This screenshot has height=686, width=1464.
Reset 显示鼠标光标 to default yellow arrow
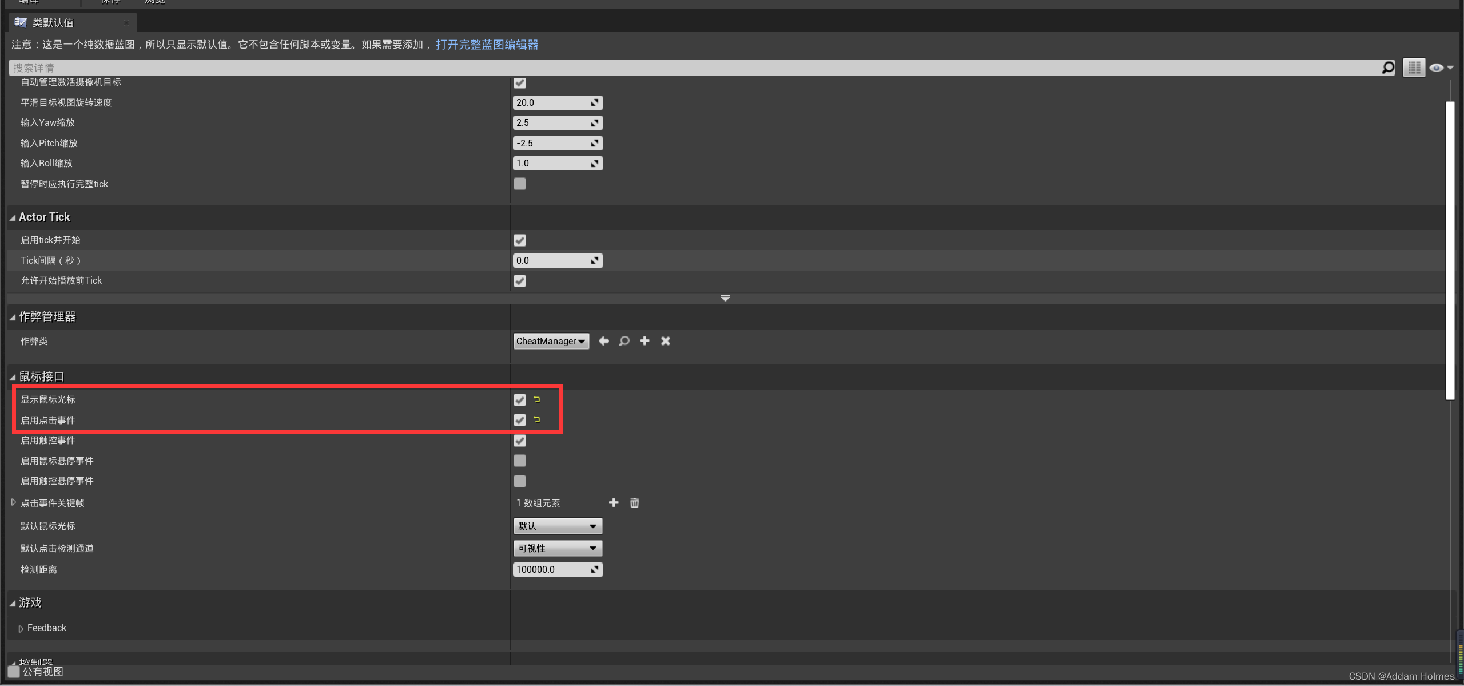pos(537,399)
